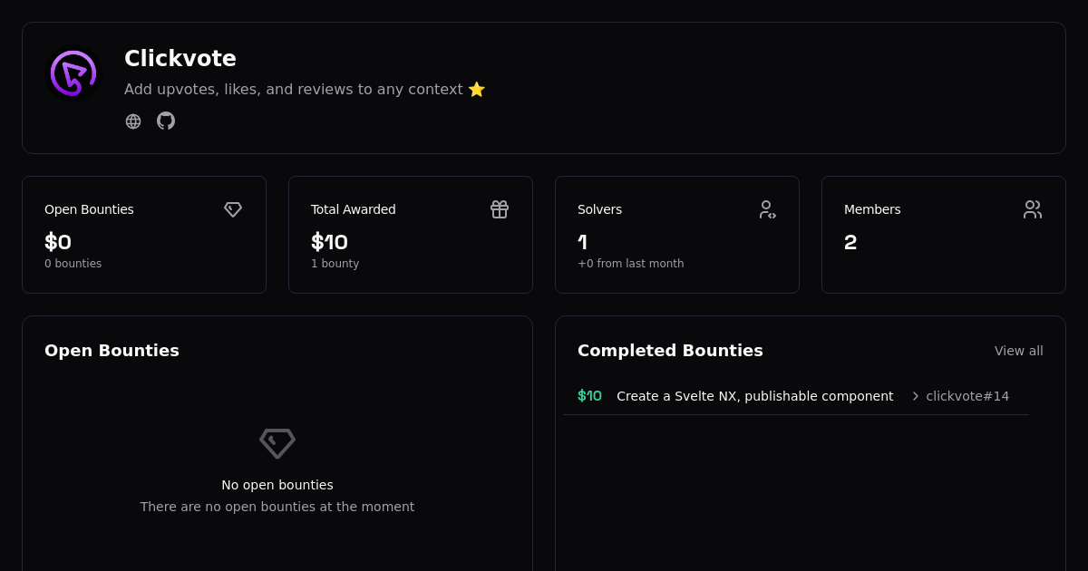
Task: Open the website globe icon link
Action: (133, 121)
